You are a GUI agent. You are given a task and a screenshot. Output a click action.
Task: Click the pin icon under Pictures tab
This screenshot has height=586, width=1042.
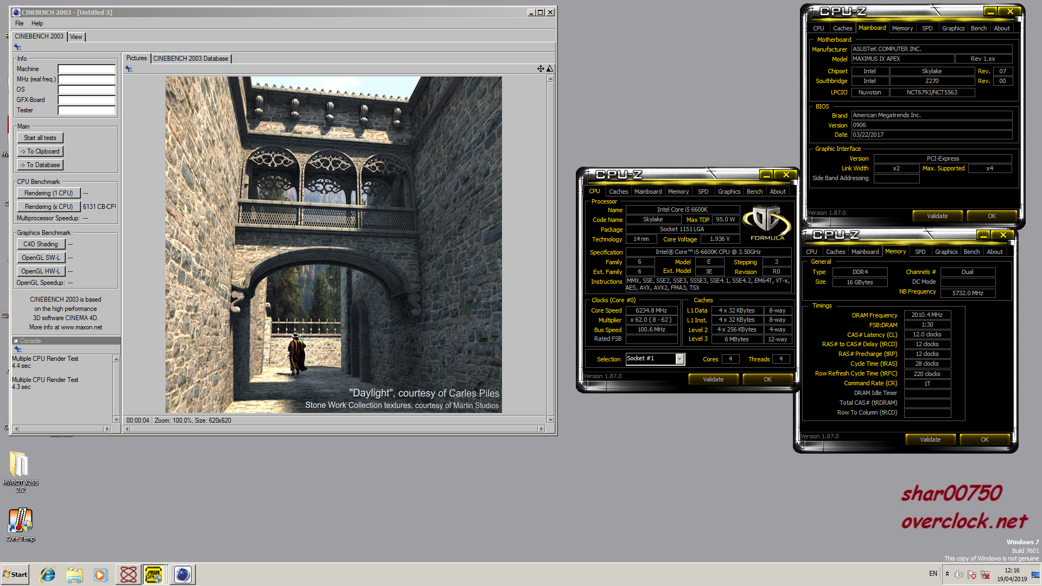129,69
